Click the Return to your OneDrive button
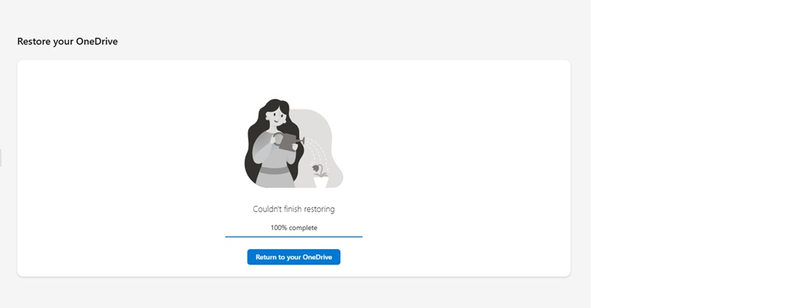 294,257
